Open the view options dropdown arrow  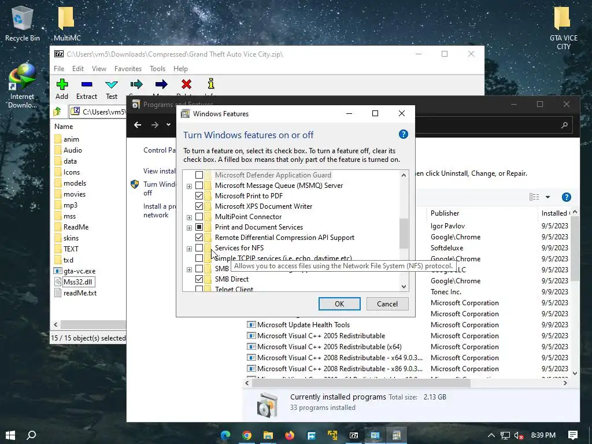[547, 197]
